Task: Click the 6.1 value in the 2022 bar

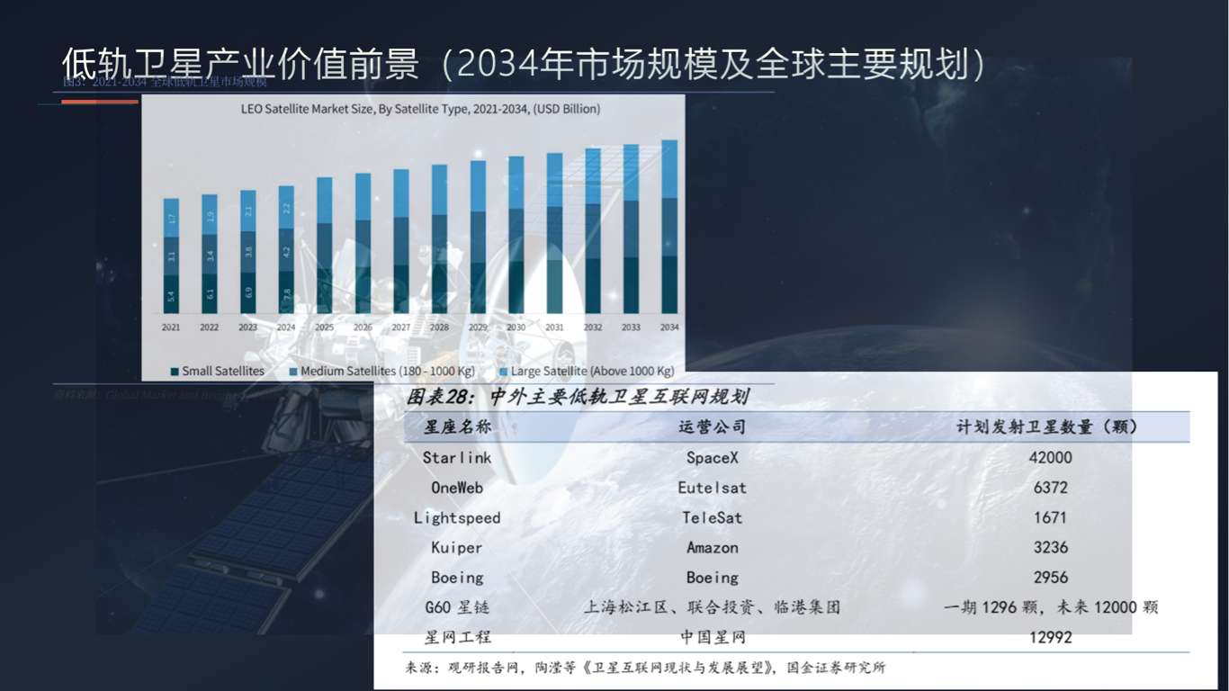Action: click(x=209, y=293)
